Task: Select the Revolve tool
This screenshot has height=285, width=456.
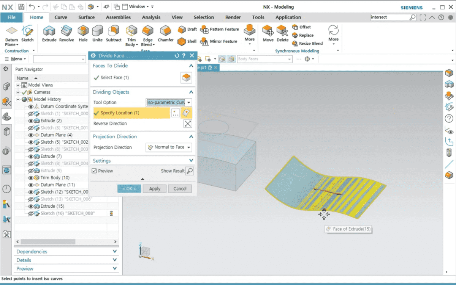Action: coord(66,34)
